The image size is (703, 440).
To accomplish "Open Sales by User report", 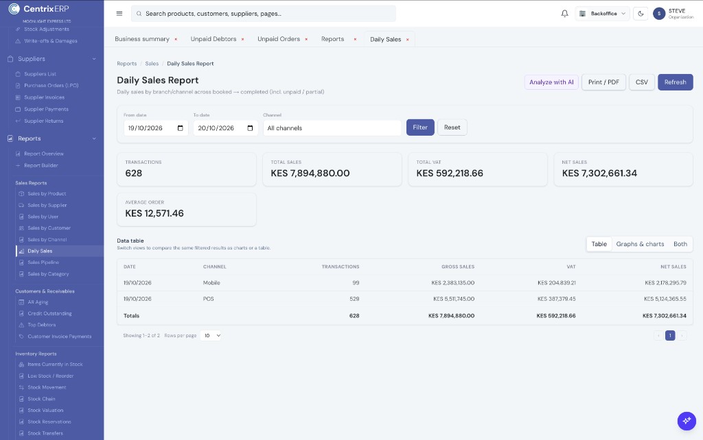I will point(43,217).
